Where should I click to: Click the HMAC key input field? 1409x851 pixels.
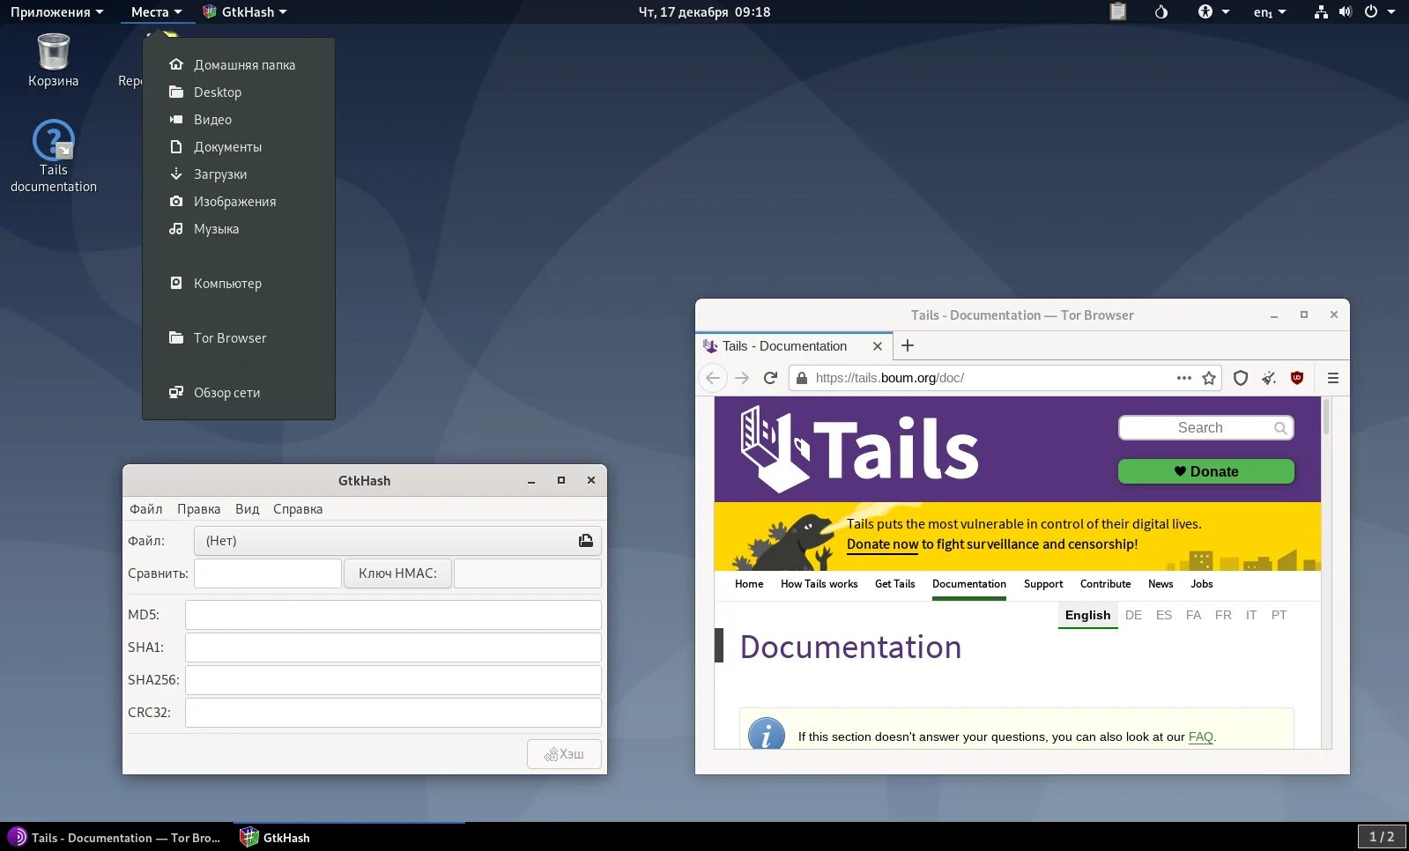click(x=527, y=573)
